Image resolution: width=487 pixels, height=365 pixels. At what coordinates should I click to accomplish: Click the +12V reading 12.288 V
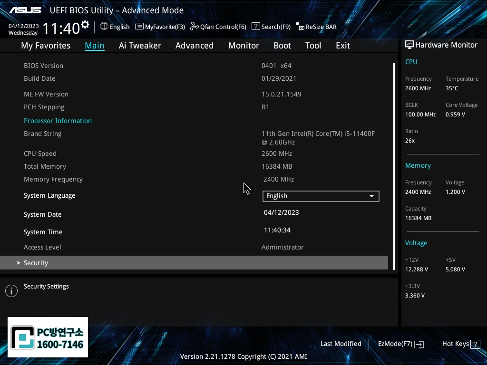click(417, 269)
